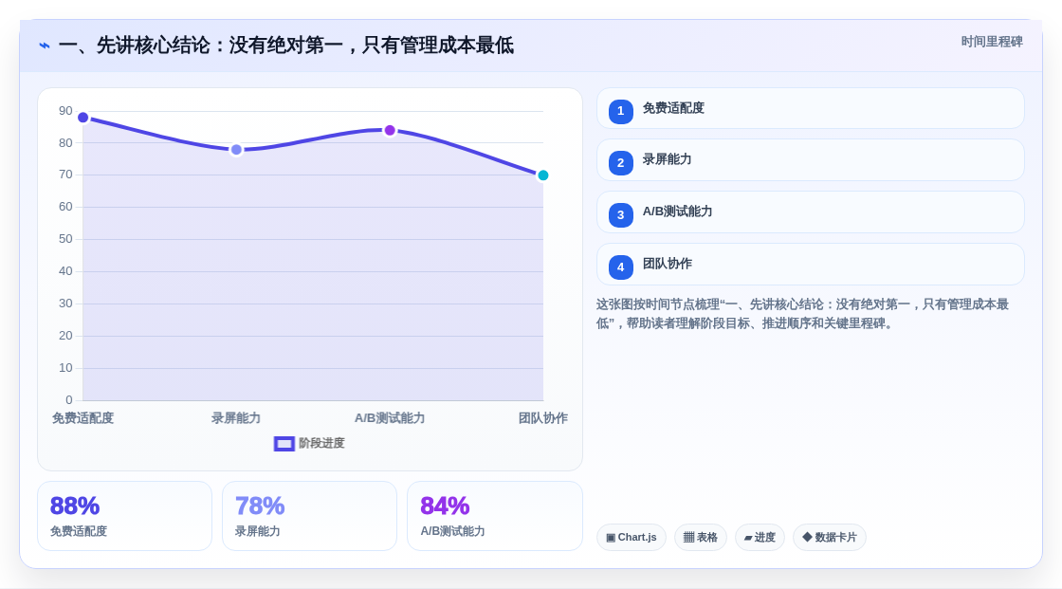Click the heading 一、先讲核心结论

285,46
